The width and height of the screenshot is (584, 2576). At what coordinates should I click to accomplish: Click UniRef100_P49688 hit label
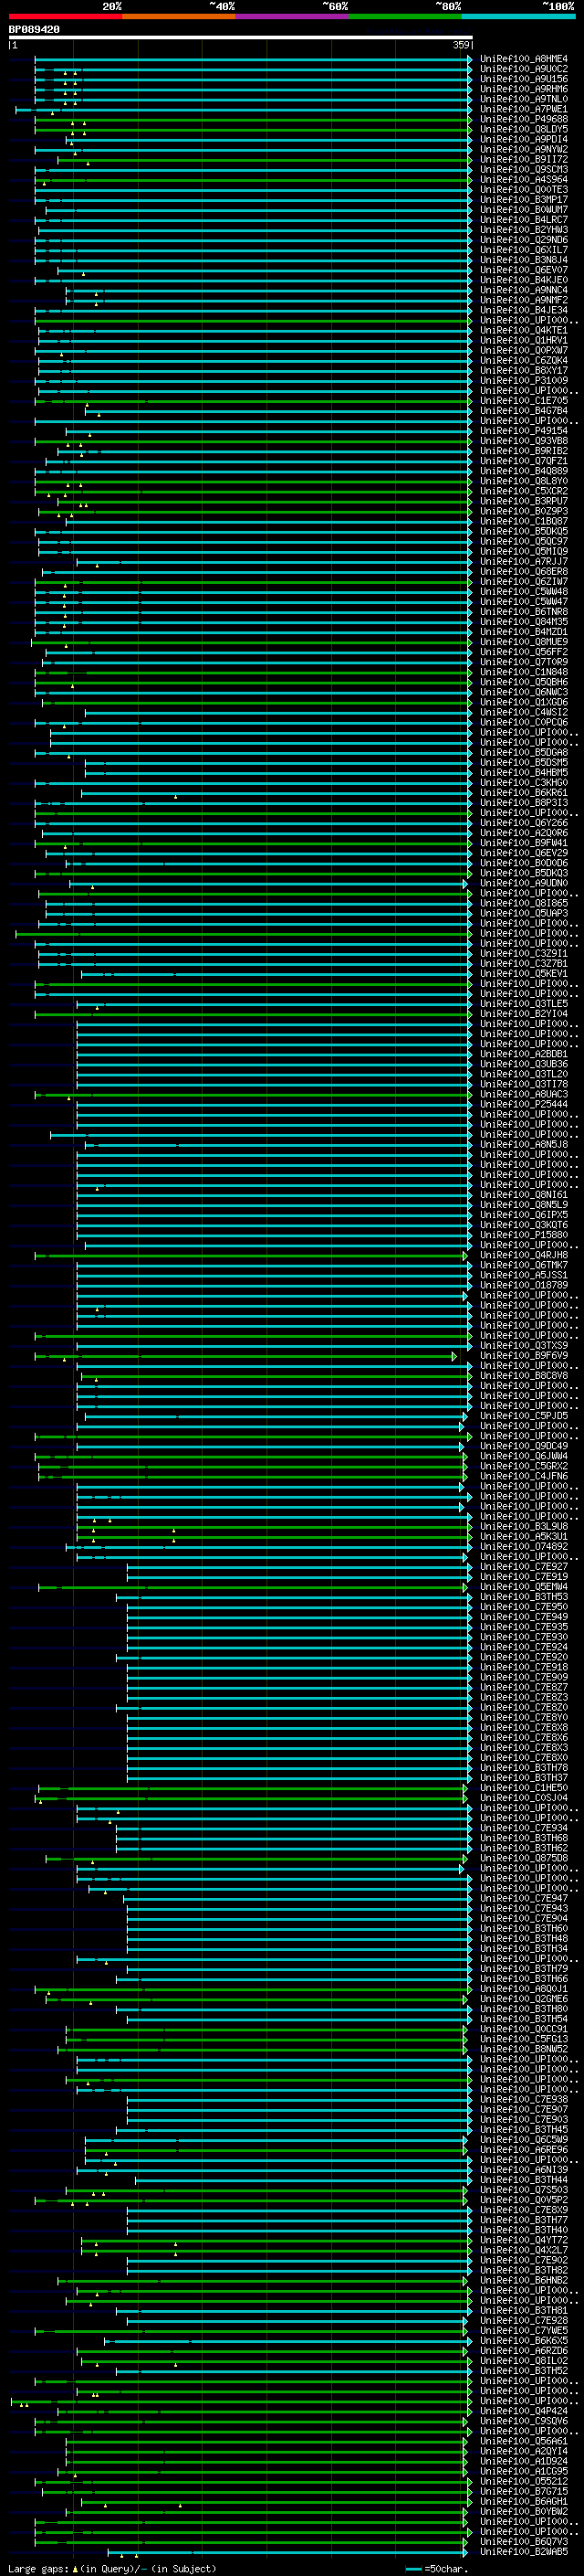pyautogui.click(x=524, y=119)
